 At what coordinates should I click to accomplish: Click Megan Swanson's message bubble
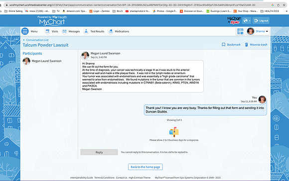142,76
